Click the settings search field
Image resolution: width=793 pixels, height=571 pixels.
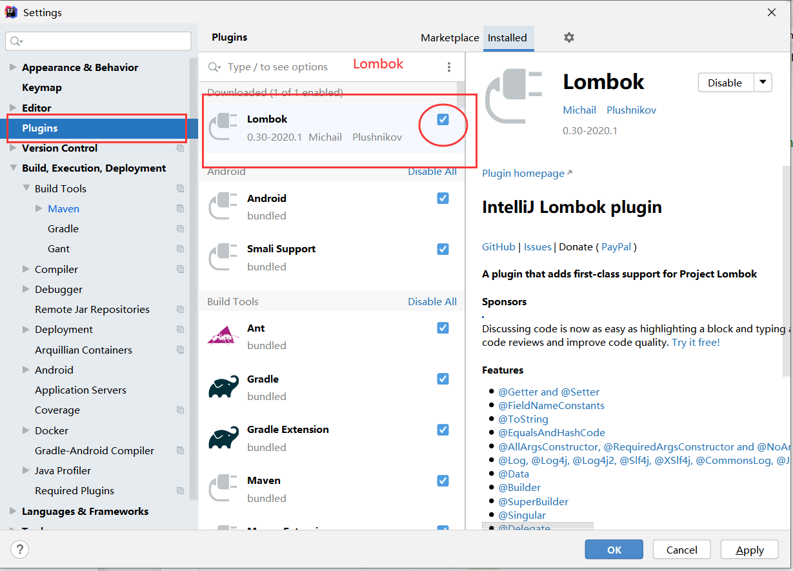99,41
